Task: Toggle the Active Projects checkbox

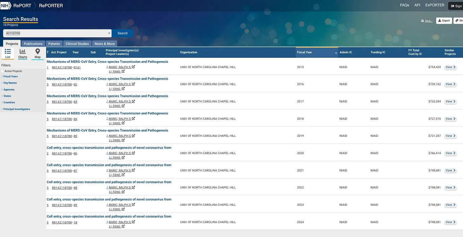Action: [x=3, y=71]
